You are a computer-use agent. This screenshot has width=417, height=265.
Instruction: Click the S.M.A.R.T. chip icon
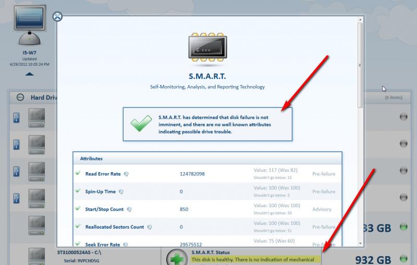click(x=207, y=48)
